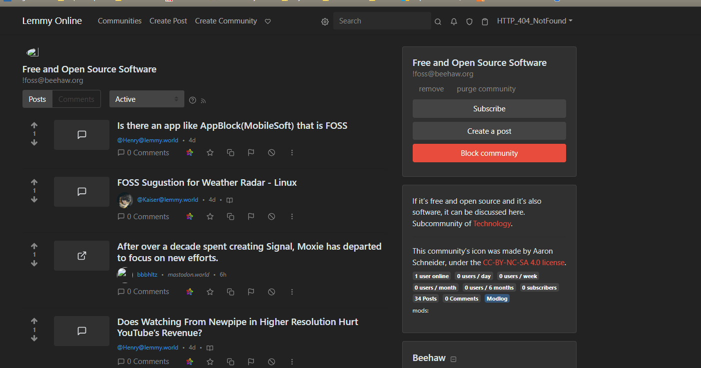Collapse the Beehaw sidebar section

click(x=453, y=359)
